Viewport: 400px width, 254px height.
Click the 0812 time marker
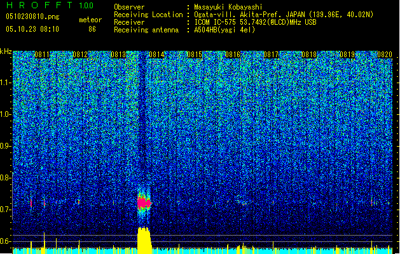pyautogui.click(x=80, y=55)
